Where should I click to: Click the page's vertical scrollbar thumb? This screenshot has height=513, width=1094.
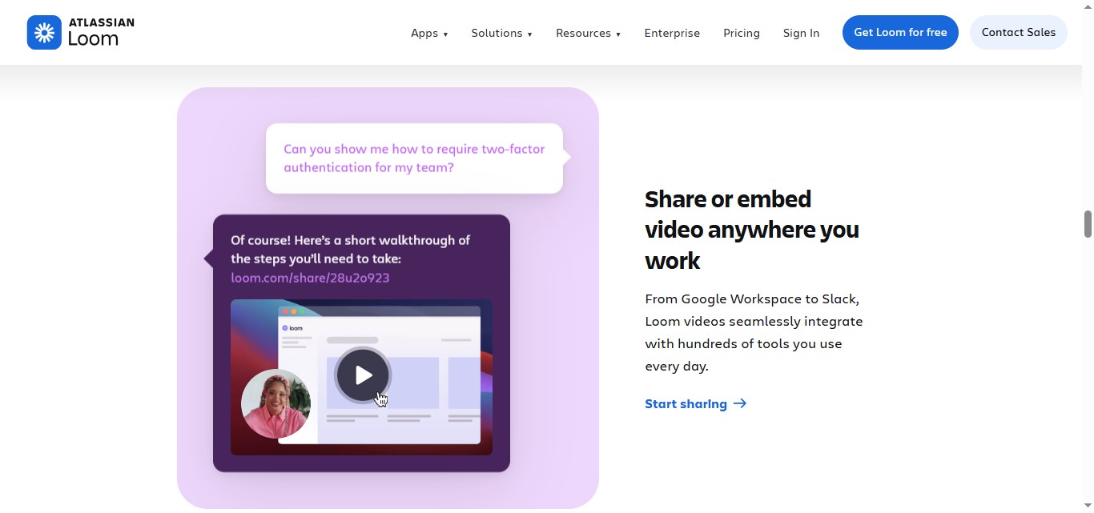pos(1088,224)
